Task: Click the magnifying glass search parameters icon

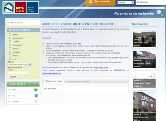Action: (160, 13)
